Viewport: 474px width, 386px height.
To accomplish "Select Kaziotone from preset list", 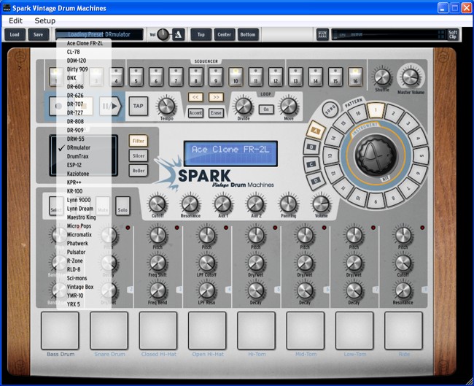I will pos(85,174).
